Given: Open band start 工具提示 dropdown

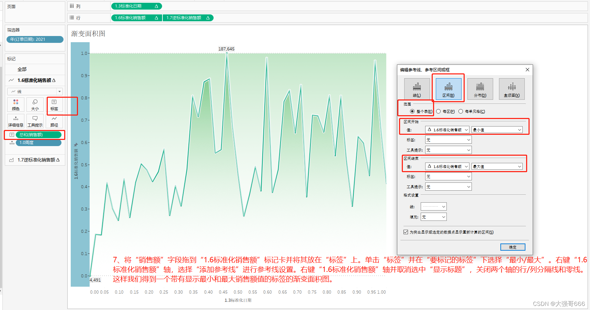Looking at the screenshot, I should pyautogui.click(x=449, y=150).
